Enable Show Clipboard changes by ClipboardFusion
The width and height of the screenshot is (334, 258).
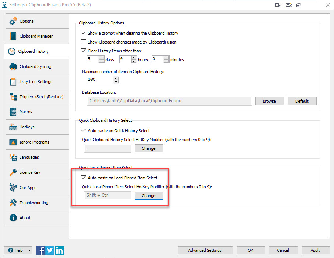[83, 42]
